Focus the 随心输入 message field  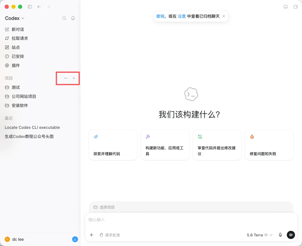[x=191, y=220]
